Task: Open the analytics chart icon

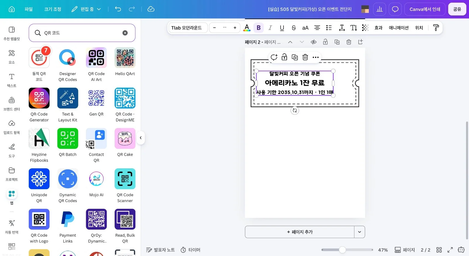Action: [x=380, y=9]
